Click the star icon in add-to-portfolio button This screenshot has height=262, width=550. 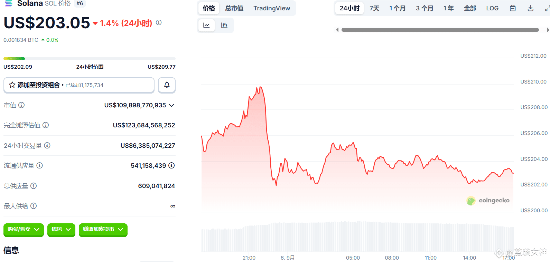tap(12, 85)
